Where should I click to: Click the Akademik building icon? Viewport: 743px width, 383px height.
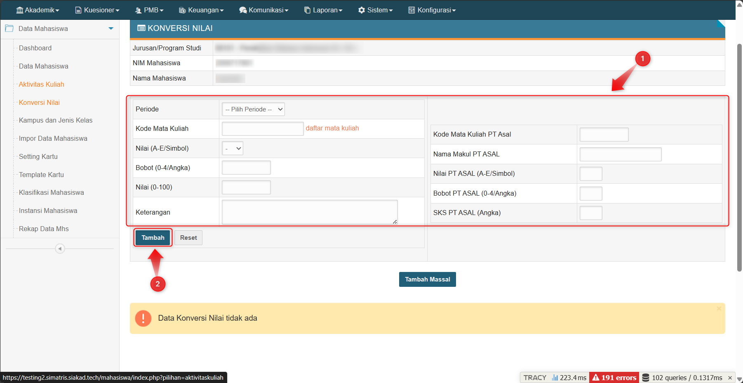pos(19,10)
